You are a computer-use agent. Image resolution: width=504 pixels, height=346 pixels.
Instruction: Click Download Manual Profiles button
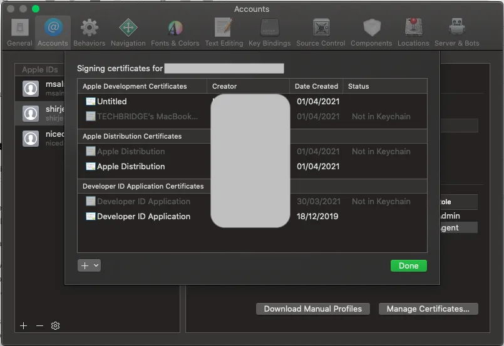tap(313, 309)
